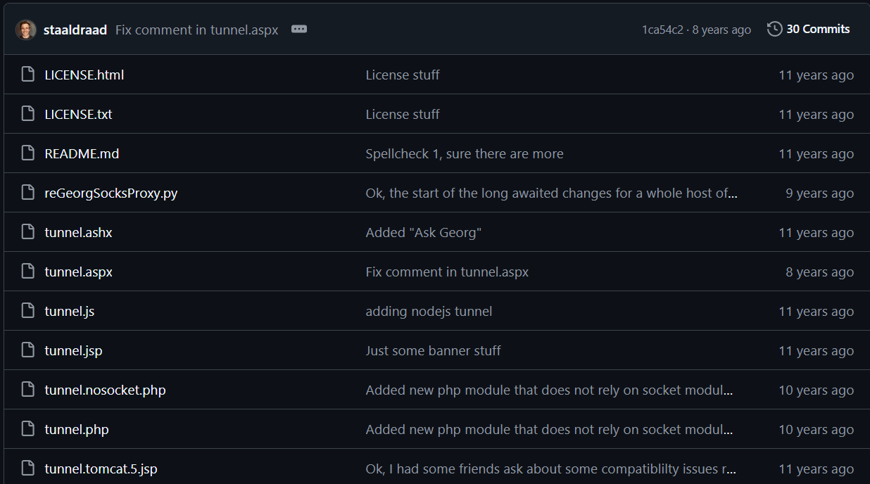The width and height of the screenshot is (870, 484).
Task: Open commit hash 1ca54c2
Action: click(662, 30)
